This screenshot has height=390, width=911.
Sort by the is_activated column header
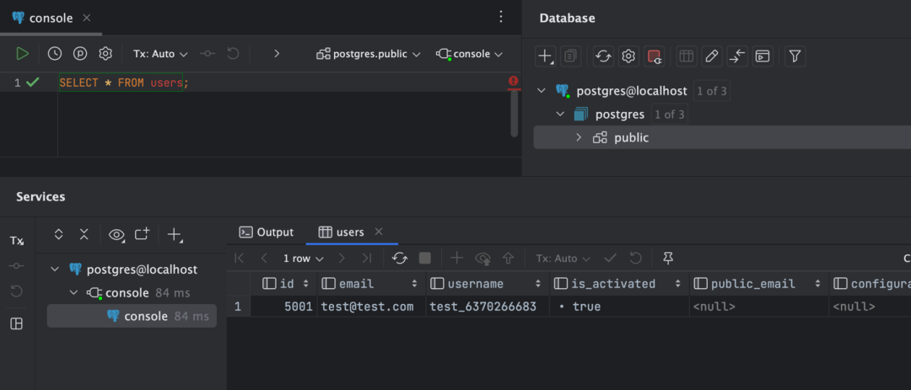[619, 284]
